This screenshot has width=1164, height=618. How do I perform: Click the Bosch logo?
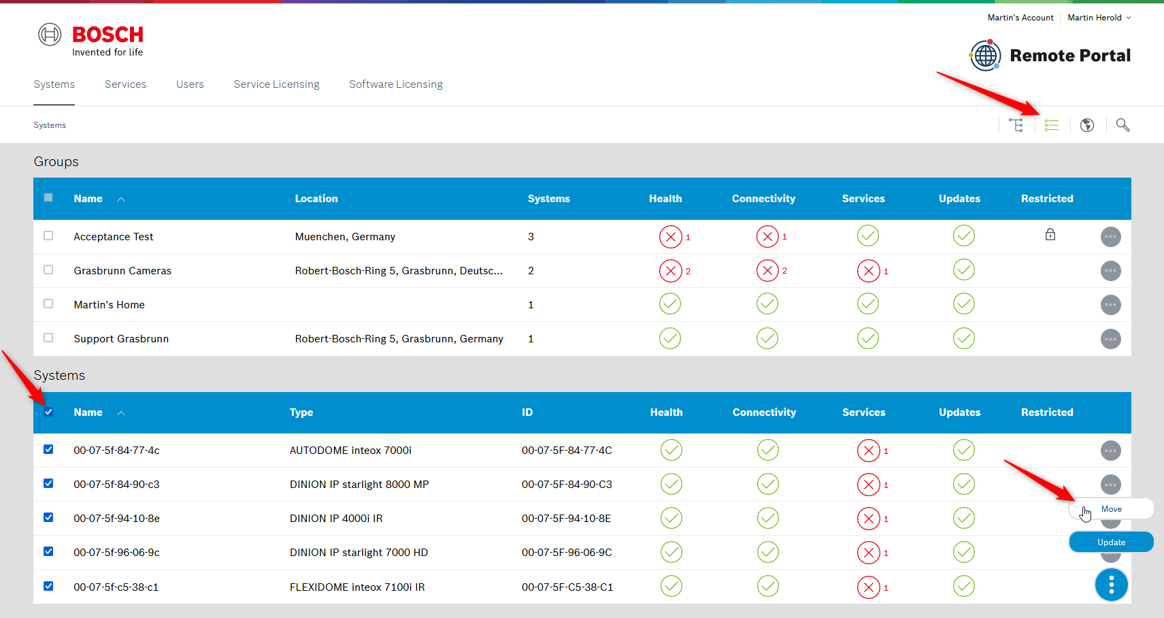point(91,40)
